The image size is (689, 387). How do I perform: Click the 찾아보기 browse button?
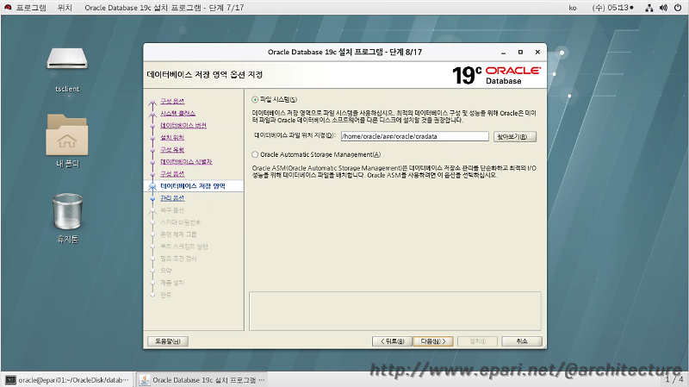click(x=515, y=137)
